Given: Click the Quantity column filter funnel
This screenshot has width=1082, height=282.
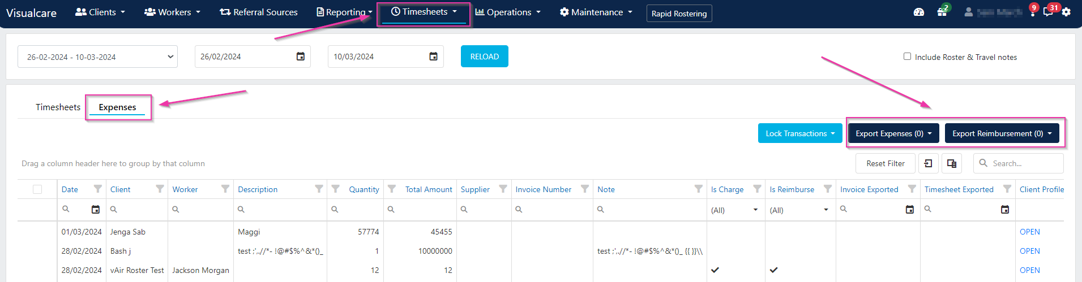Looking at the screenshot, I should point(335,189).
